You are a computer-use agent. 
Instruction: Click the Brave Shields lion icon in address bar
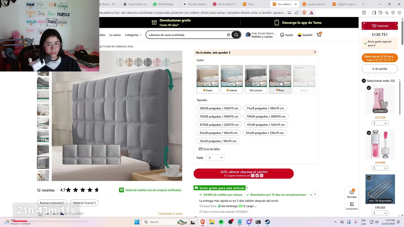pyautogui.click(x=304, y=13)
